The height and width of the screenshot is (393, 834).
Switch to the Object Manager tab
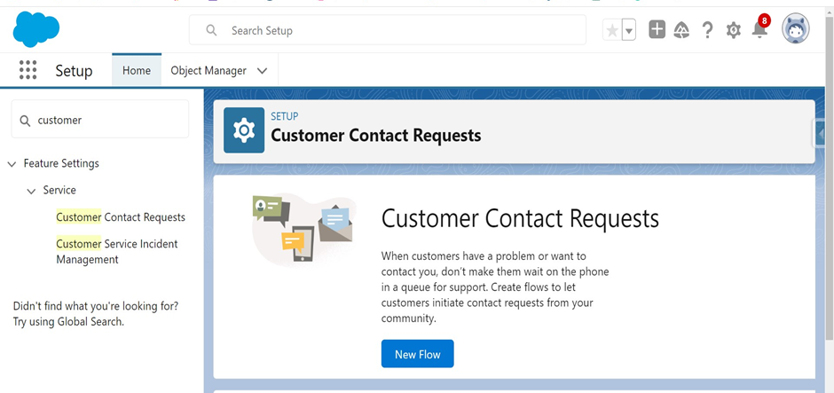[208, 71]
